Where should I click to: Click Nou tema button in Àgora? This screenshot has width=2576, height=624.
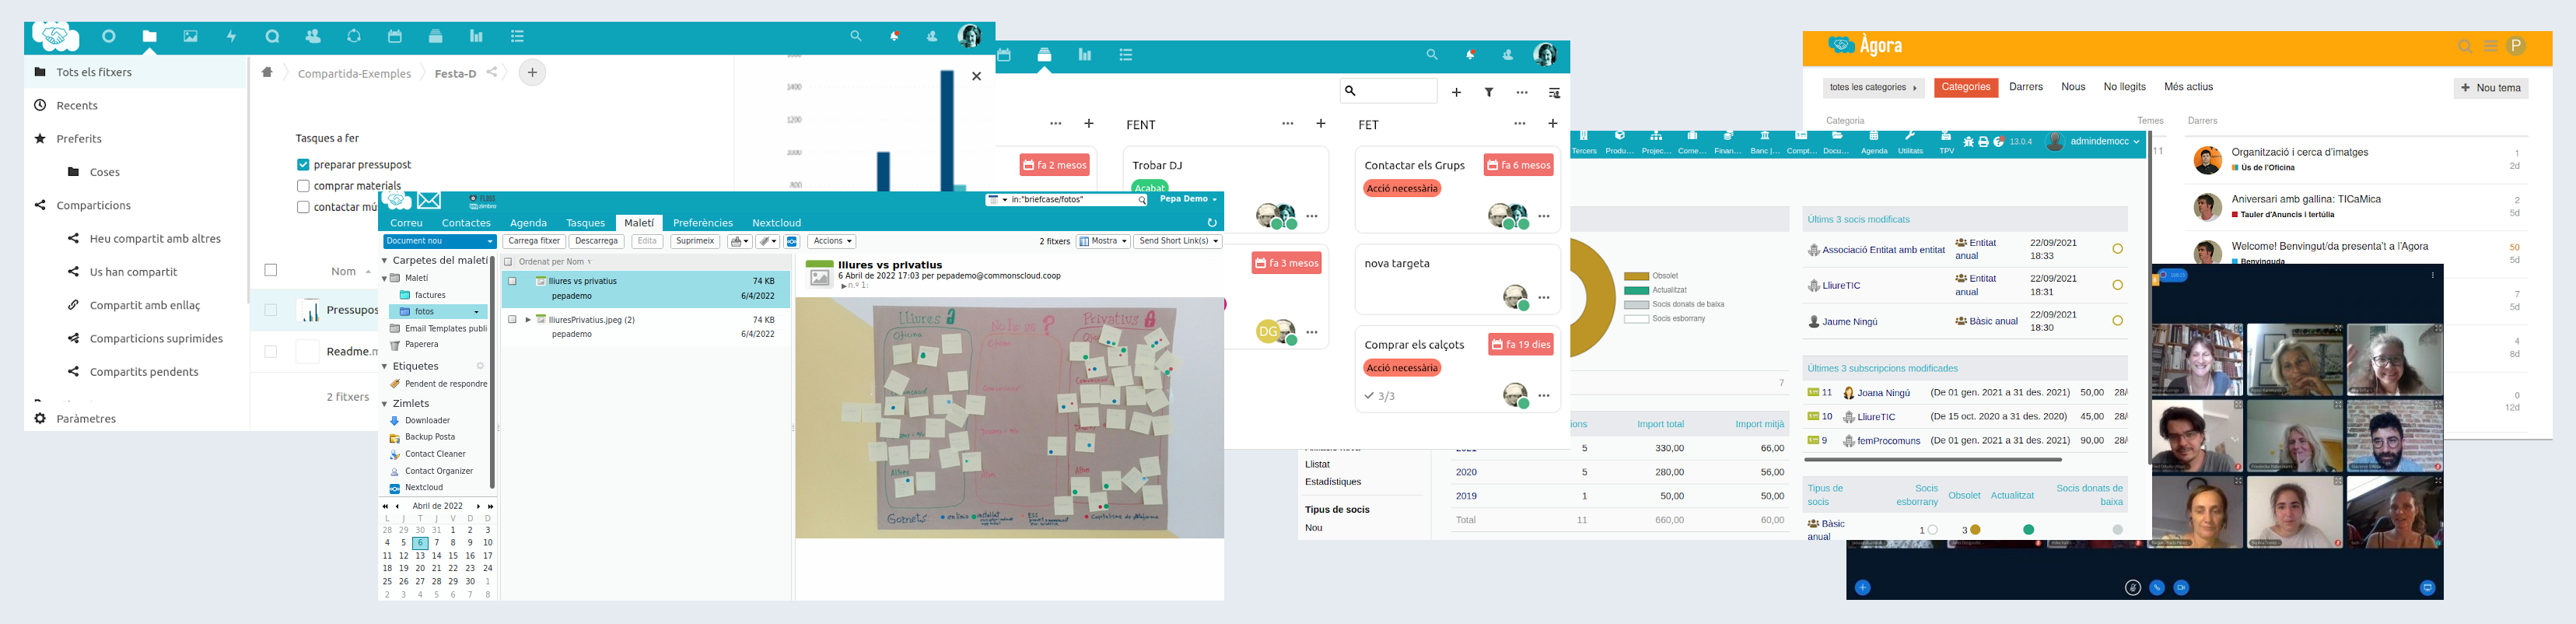2490,88
